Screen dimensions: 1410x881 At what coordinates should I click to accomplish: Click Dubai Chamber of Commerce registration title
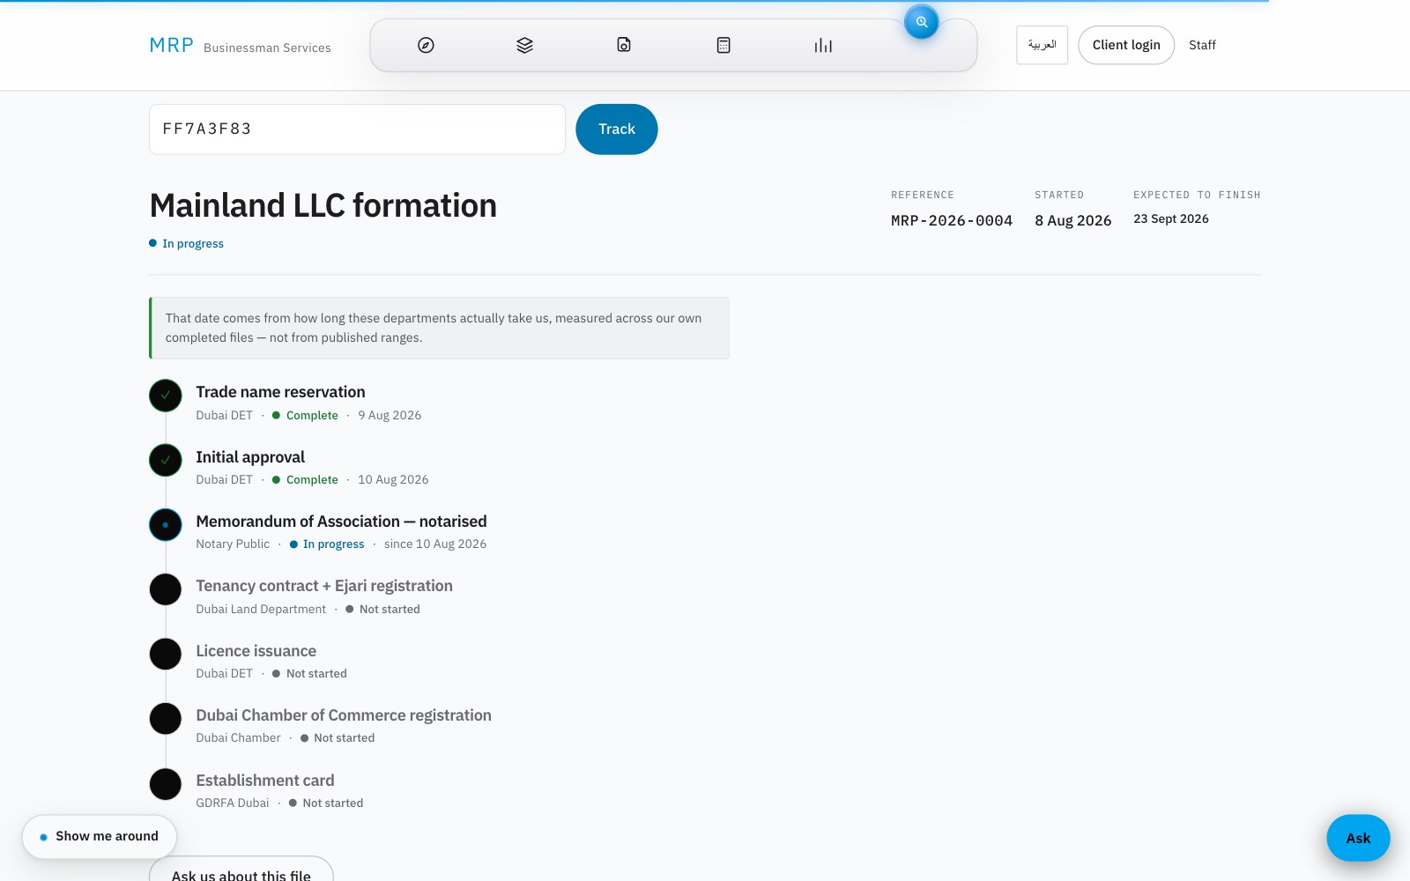click(x=344, y=715)
